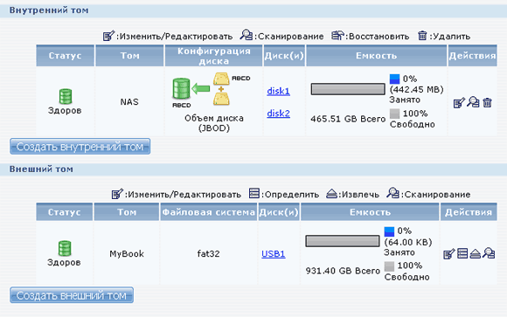Viewport: 507px width, 317px height.
Task: Open the USB1 disk link
Action: click(x=274, y=254)
